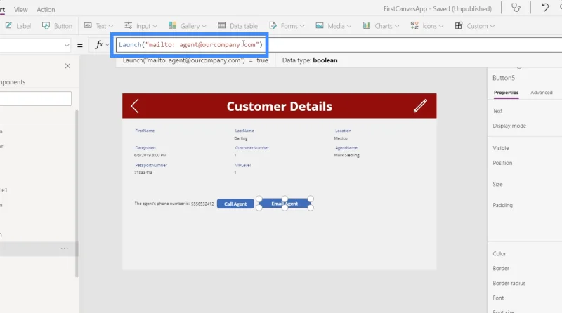
Task: Click the Label icon in the ribbon
Action: pos(8,26)
